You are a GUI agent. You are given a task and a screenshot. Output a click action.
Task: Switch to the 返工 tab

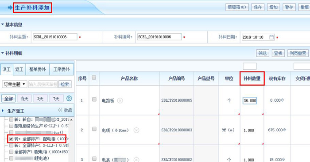click(x=19, y=69)
